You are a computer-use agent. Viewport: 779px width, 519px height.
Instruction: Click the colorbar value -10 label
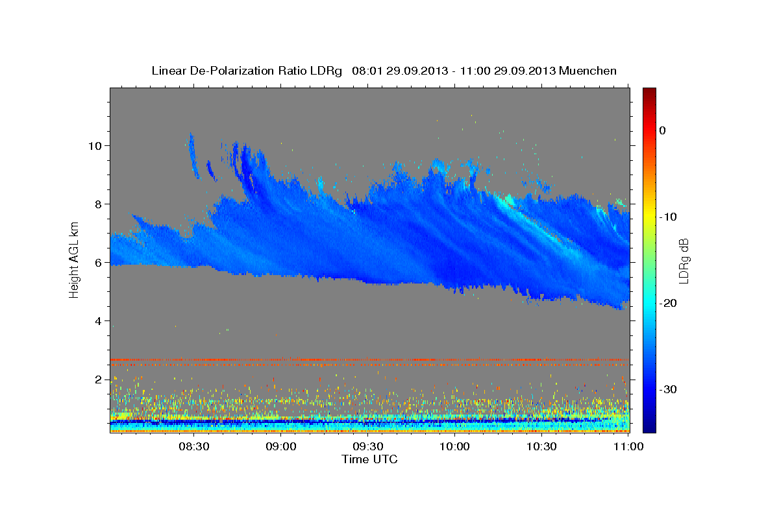[669, 217]
